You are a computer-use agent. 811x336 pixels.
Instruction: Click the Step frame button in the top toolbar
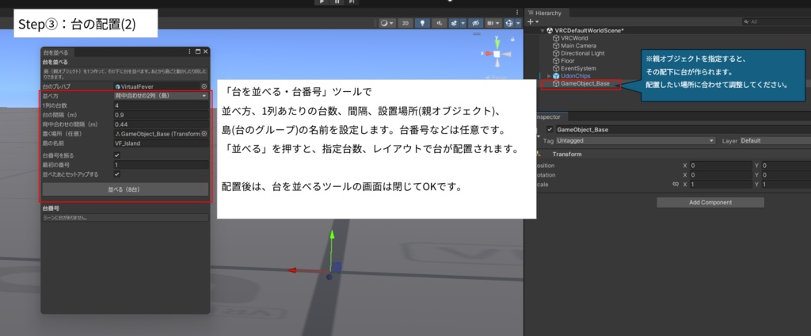352,2
